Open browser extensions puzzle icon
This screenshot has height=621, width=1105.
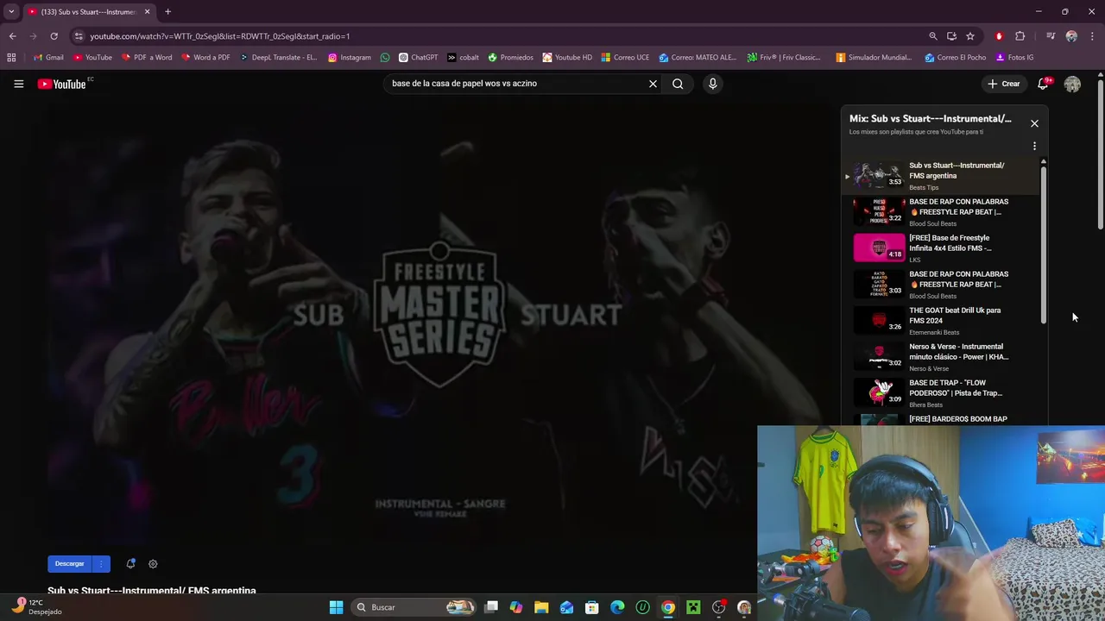click(1020, 36)
